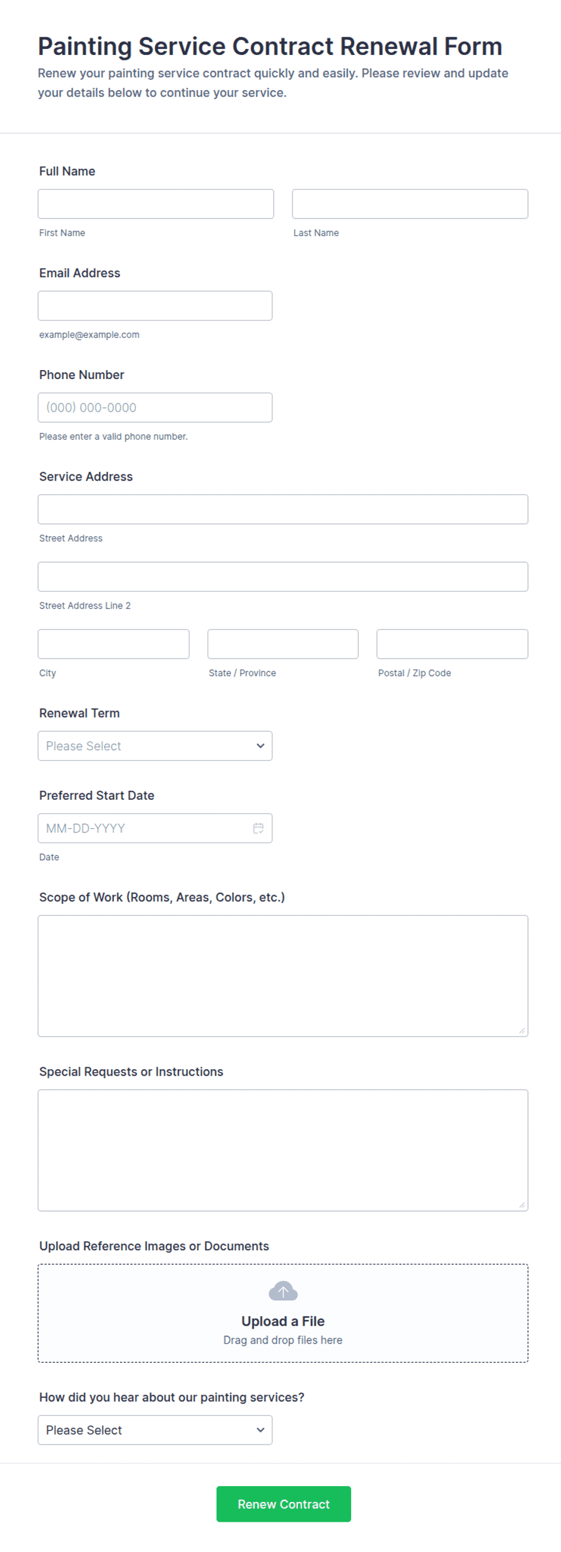The height and width of the screenshot is (1552, 561).
Task: Focus the Last Name field
Action: pyautogui.click(x=410, y=203)
